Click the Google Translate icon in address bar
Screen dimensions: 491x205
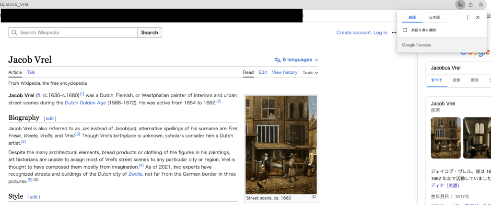(x=460, y=4)
